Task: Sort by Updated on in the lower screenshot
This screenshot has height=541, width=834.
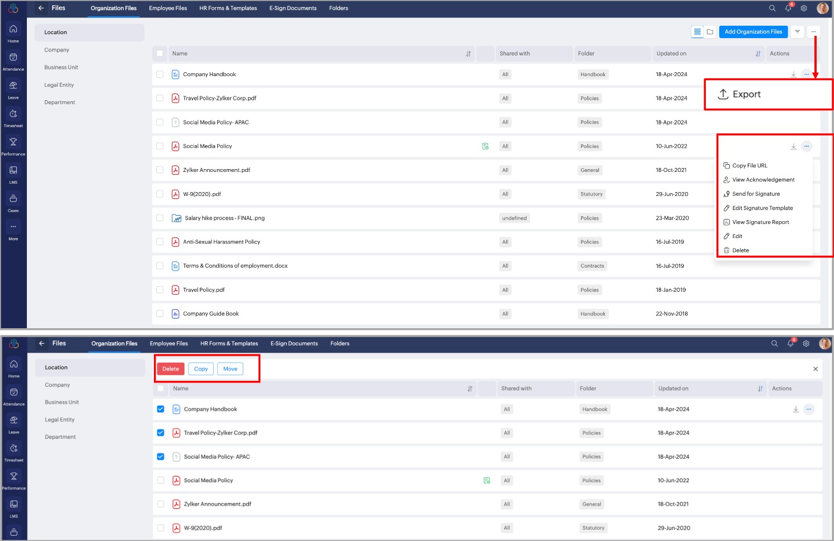Action: 760,389
